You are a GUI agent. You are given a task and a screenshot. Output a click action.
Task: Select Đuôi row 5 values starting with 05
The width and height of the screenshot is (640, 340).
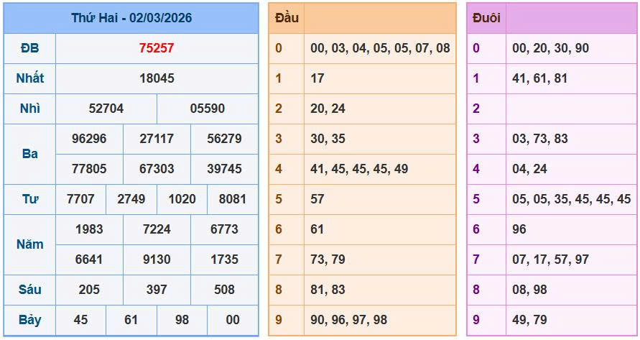[x=571, y=199]
